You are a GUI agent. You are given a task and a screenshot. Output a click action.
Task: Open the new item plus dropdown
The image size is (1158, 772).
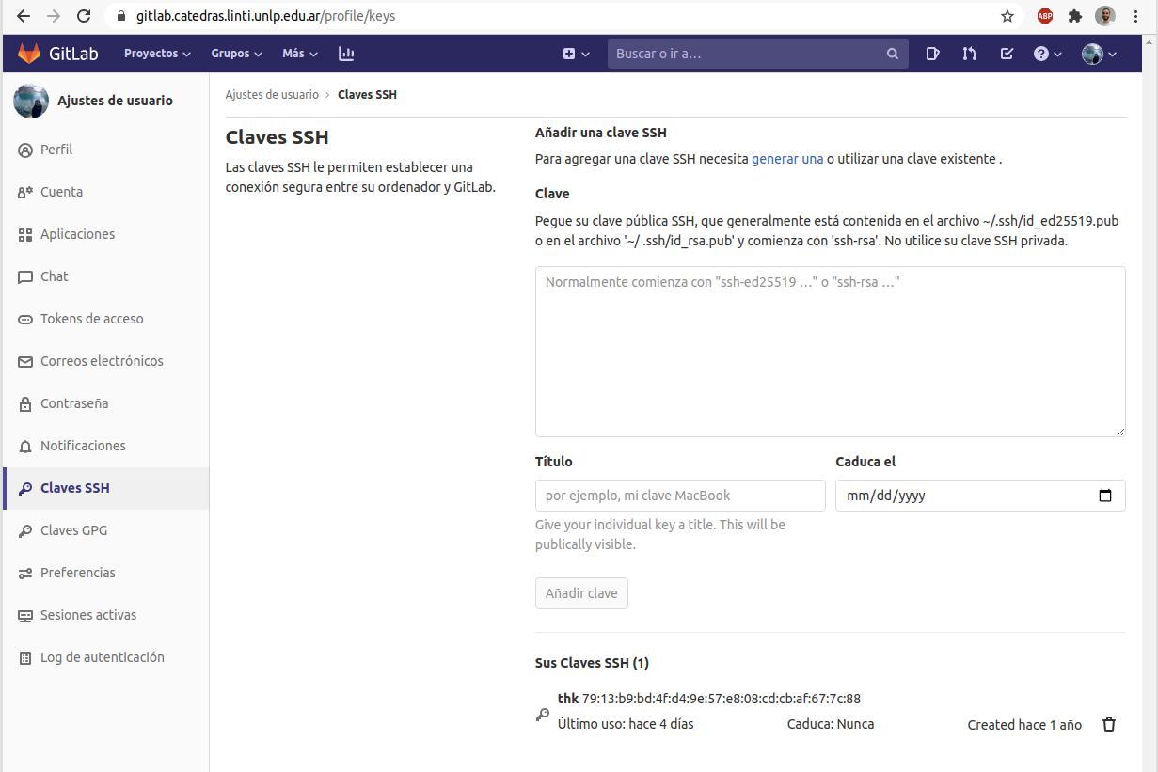tap(576, 54)
